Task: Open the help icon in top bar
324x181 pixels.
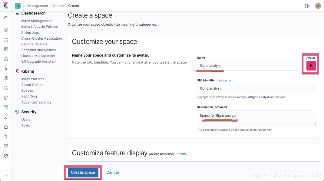Action: pyautogui.click(x=307, y=6)
